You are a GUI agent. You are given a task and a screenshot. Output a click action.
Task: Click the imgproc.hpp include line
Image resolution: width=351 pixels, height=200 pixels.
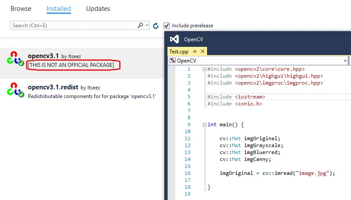pyautogui.click(x=265, y=83)
